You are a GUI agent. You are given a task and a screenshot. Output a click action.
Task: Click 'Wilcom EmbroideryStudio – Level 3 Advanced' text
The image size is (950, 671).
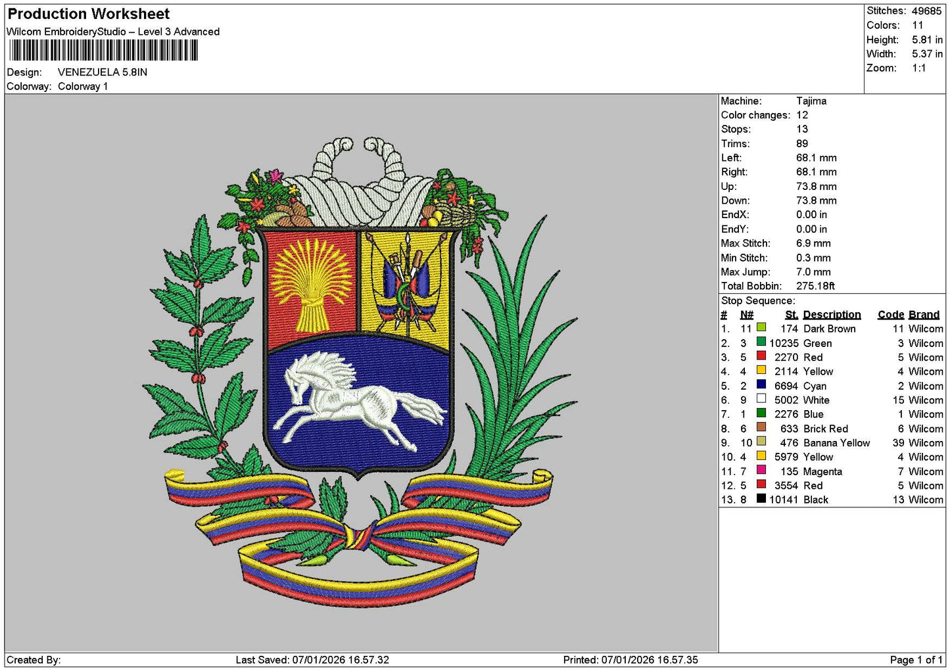pos(113,32)
